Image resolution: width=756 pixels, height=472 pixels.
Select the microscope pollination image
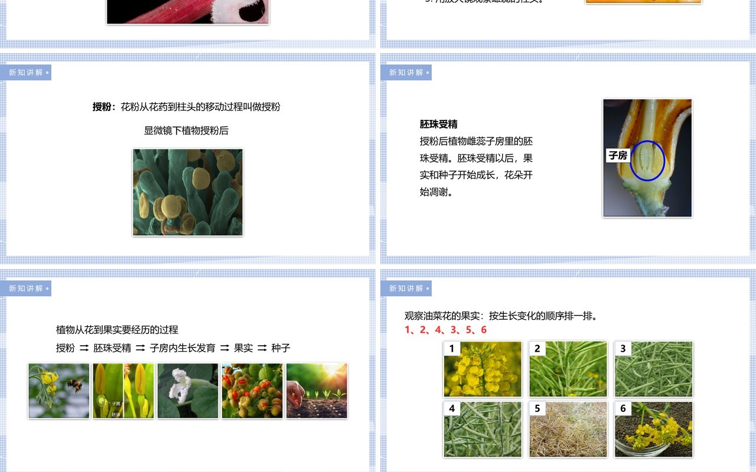coord(188,192)
